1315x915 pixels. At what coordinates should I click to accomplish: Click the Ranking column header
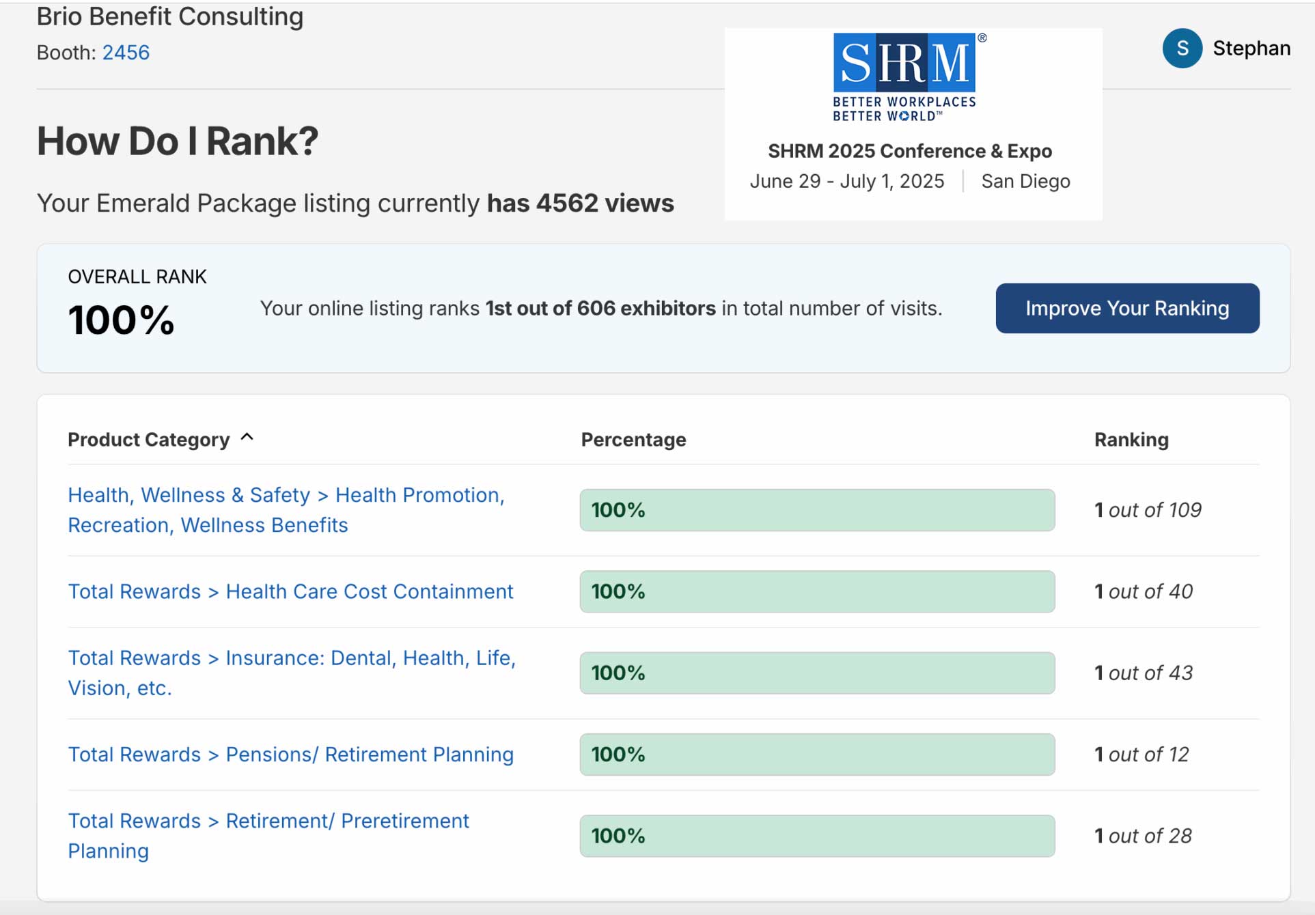pyautogui.click(x=1131, y=440)
